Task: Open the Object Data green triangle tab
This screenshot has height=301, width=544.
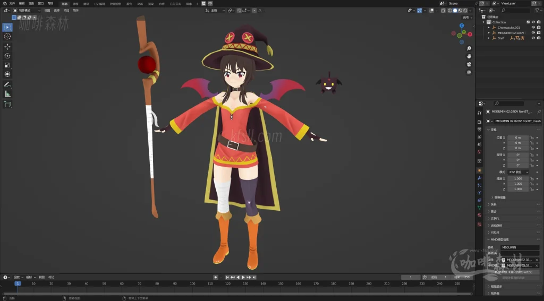Action: [480, 208]
